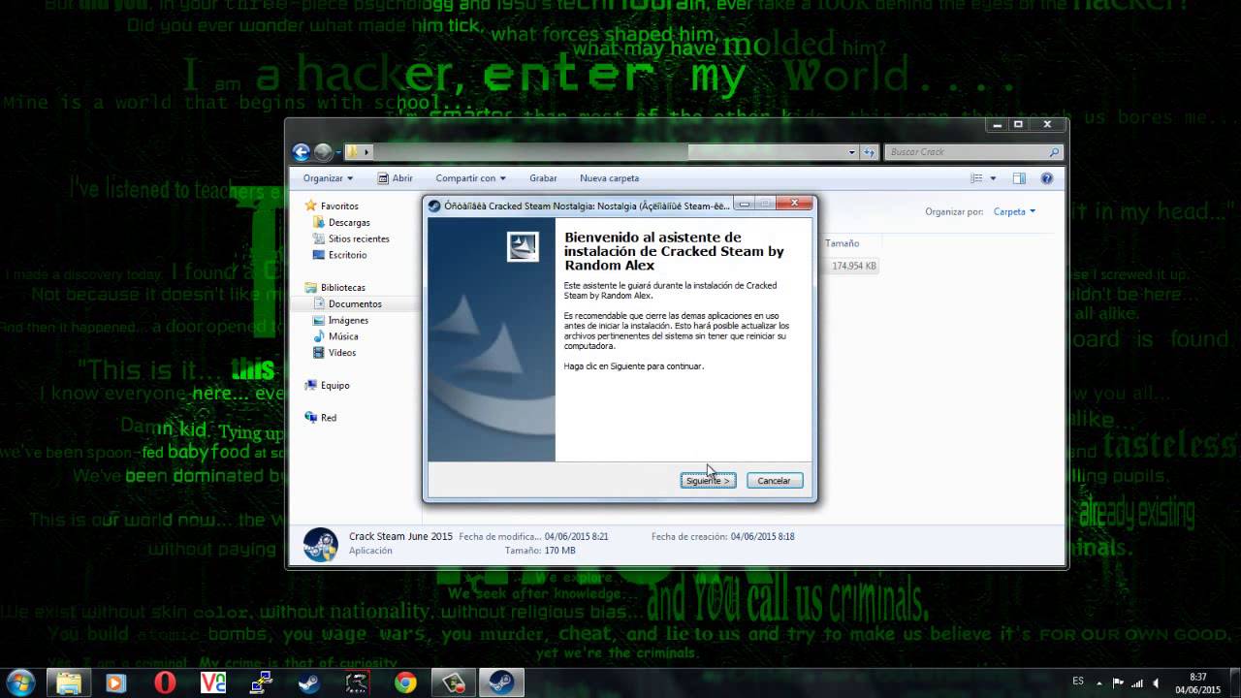The width and height of the screenshot is (1241, 698).
Task: Open Imágenes library
Action: point(348,320)
